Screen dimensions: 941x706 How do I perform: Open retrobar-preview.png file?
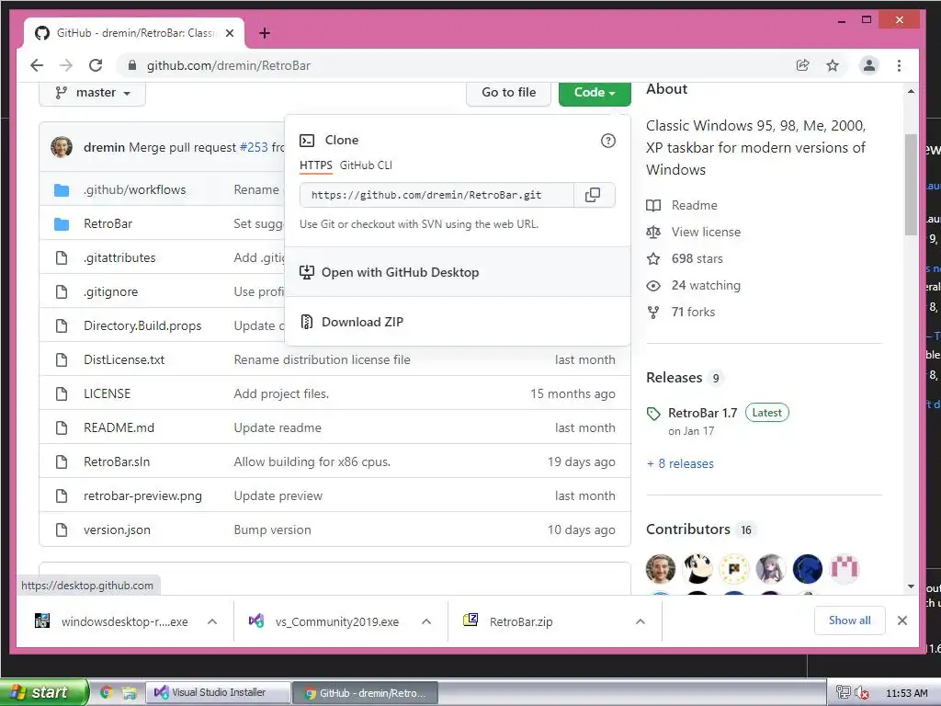142,495
